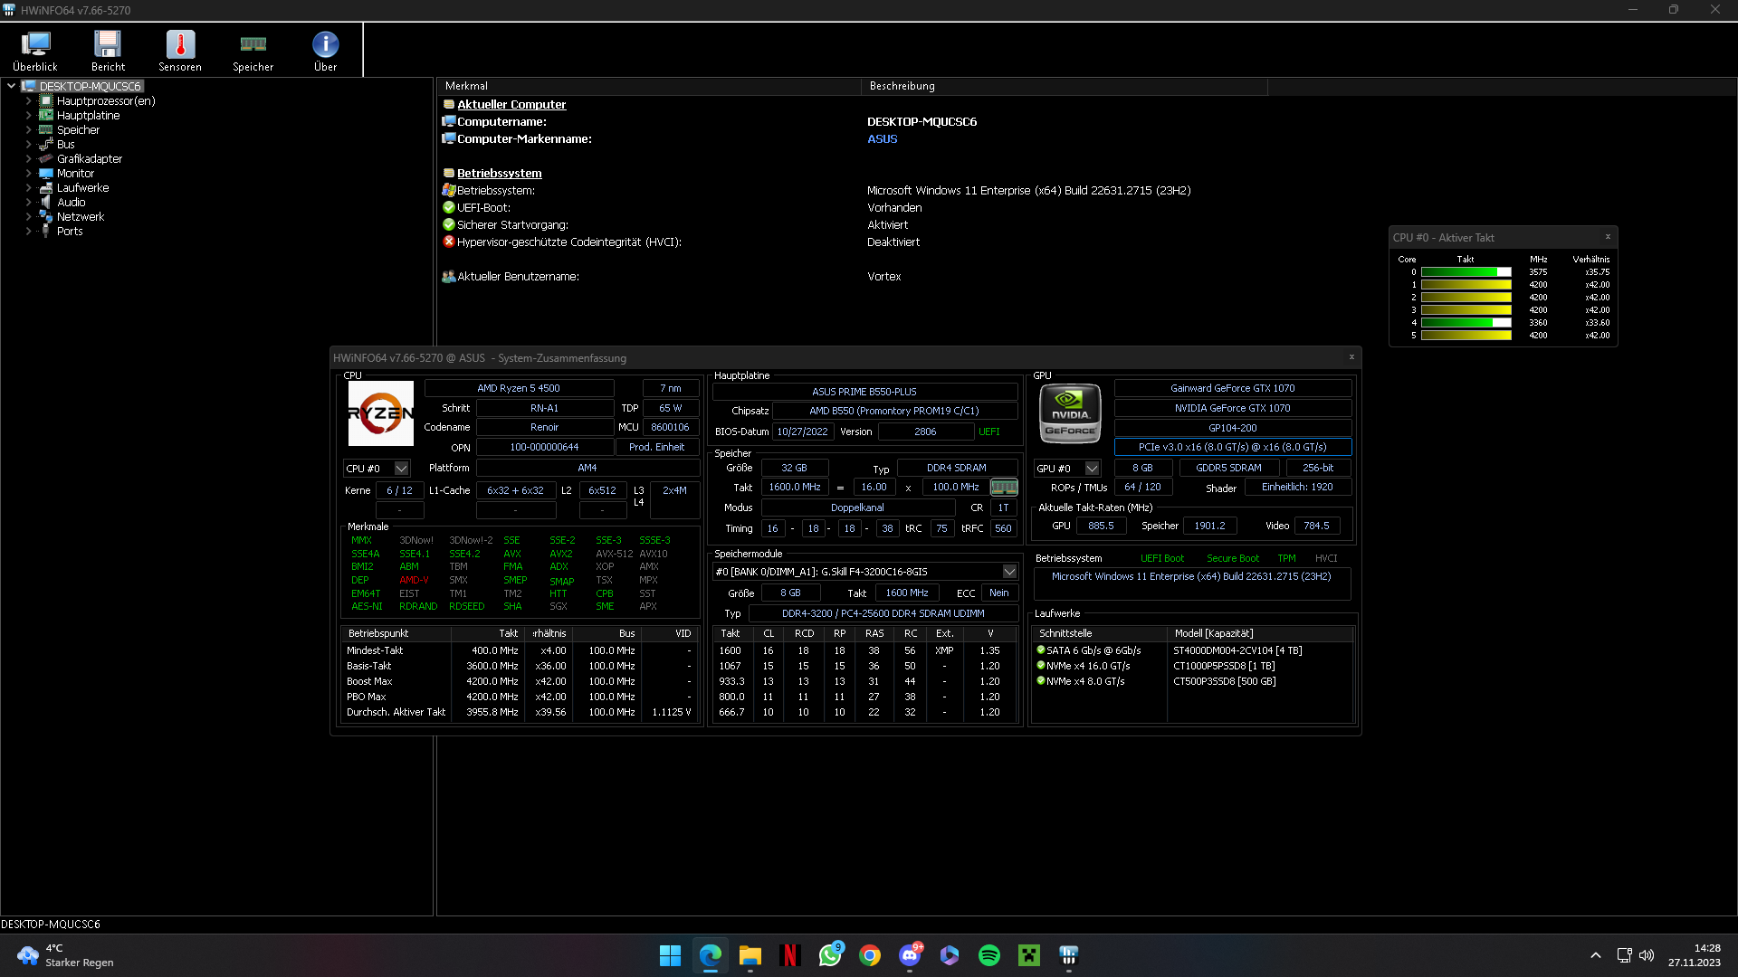1738x977 pixels.
Task: Open the Sensoren thermometer tool
Action: pos(180,51)
